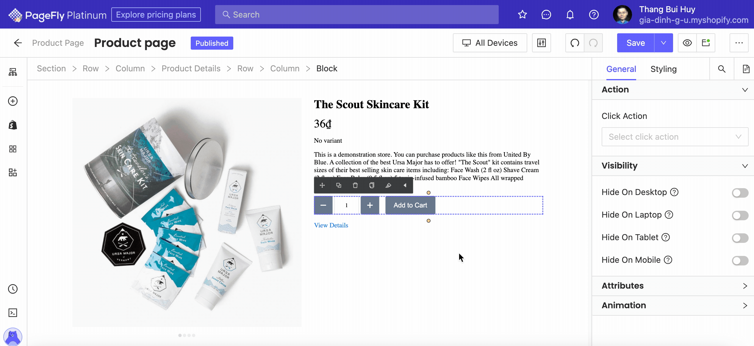Increase quantity with the plus button
Viewport: 754px width, 346px height.
(370, 205)
